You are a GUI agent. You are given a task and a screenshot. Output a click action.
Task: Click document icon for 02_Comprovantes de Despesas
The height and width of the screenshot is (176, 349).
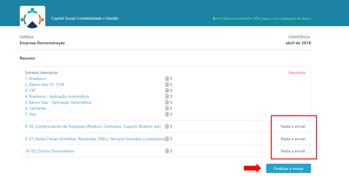167,126
